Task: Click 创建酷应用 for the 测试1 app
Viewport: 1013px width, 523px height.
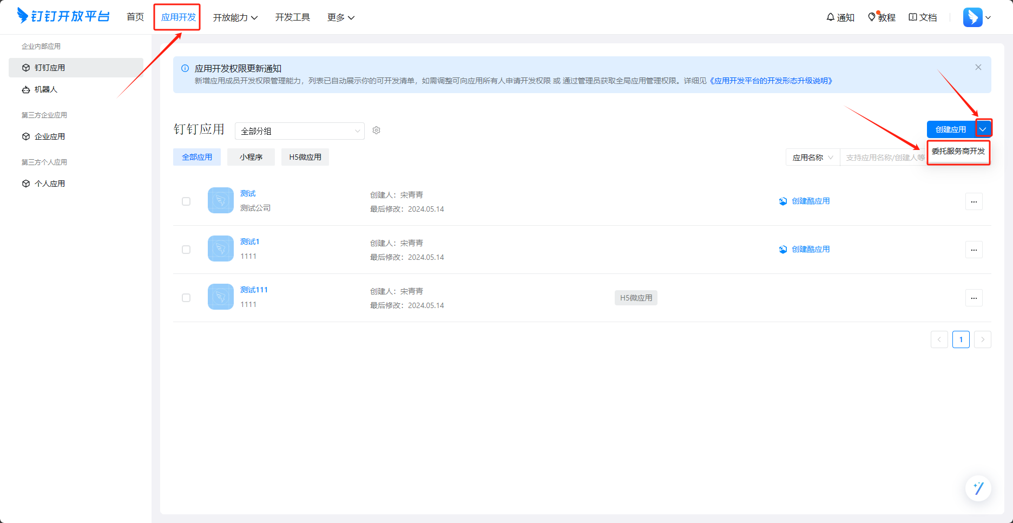Action: pos(805,250)
